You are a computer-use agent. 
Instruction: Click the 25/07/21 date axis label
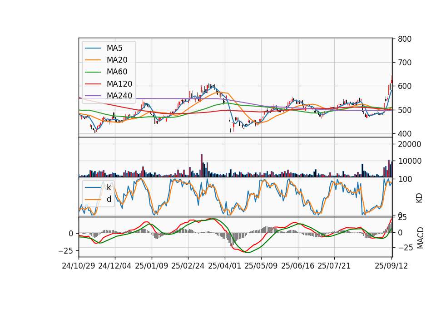tap(334, 266)
